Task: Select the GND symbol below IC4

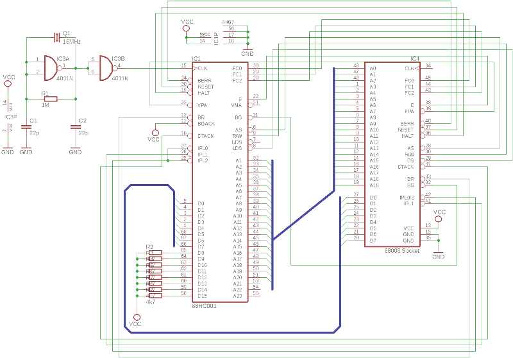Action: pos(439,255)
